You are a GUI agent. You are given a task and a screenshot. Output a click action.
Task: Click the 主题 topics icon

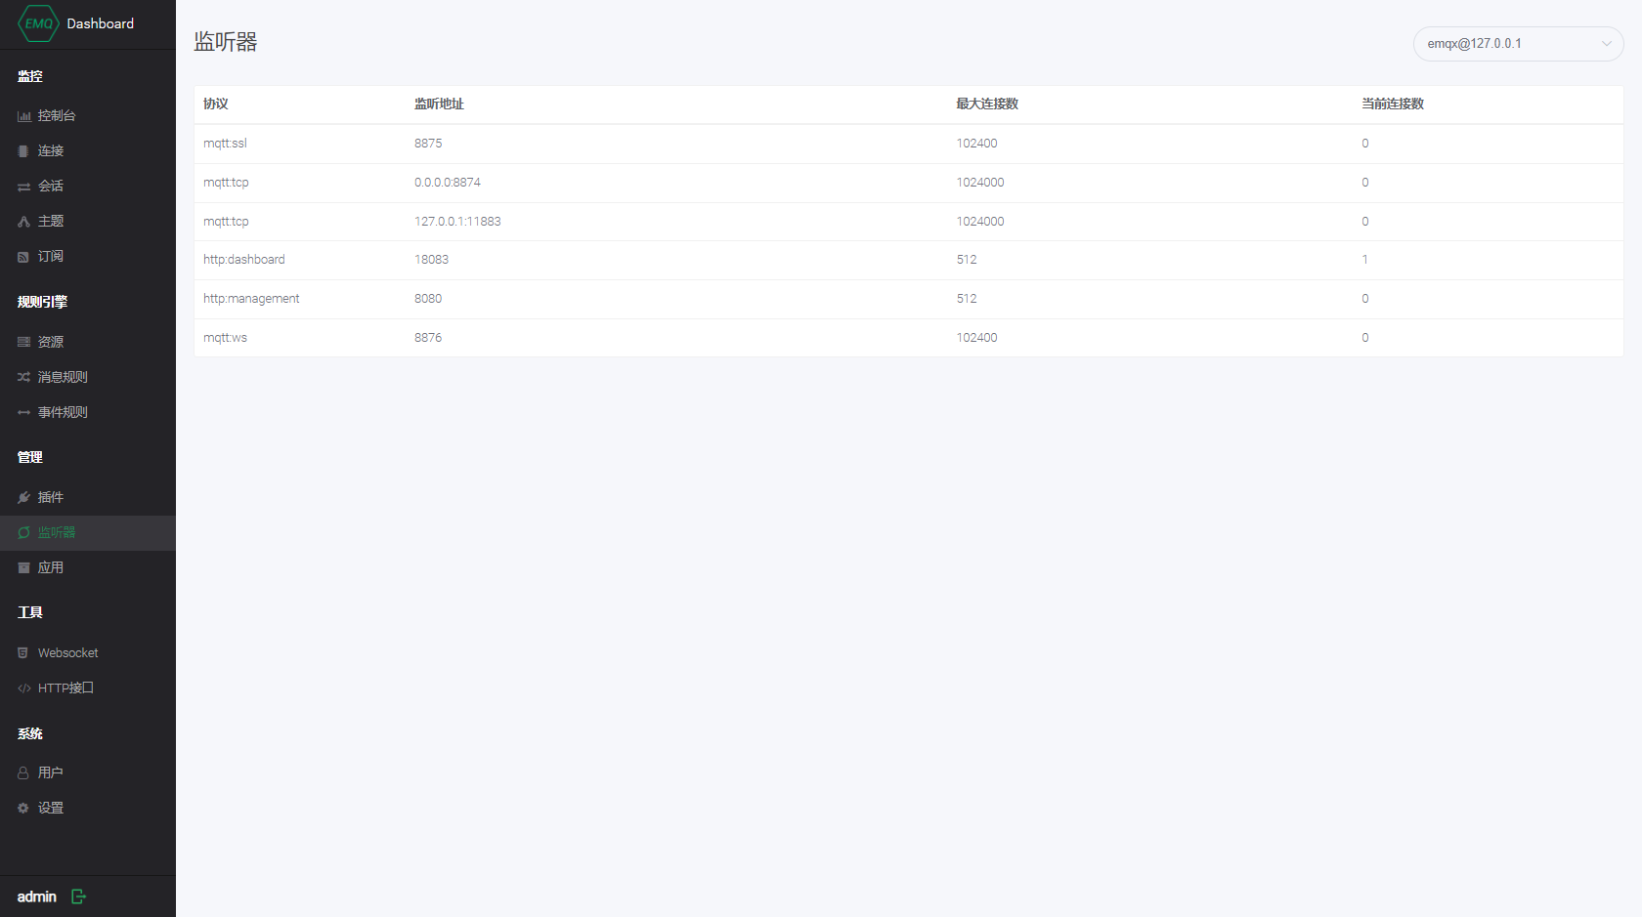coord(51,221)
